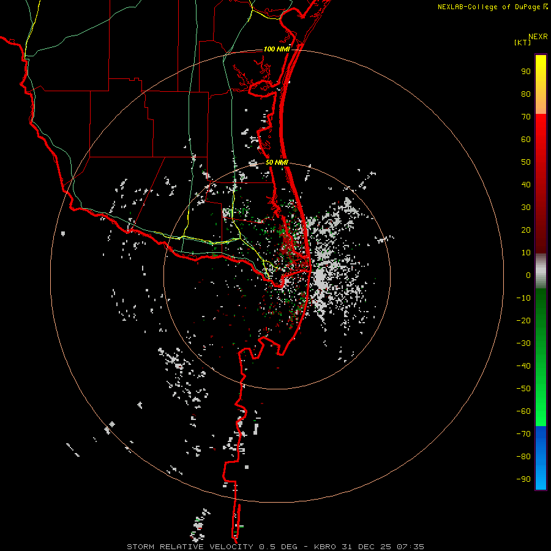The width and height of the screenshot is (551, 551).
Task: Click the blue bottom segment of the color bar
Action: [x=541, y=458]
